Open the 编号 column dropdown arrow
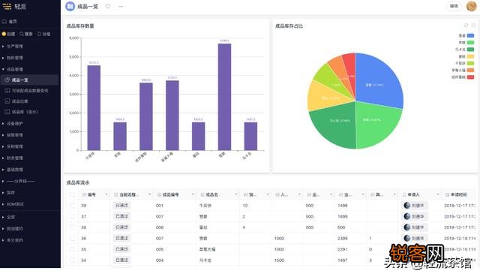 click(106, 194)
